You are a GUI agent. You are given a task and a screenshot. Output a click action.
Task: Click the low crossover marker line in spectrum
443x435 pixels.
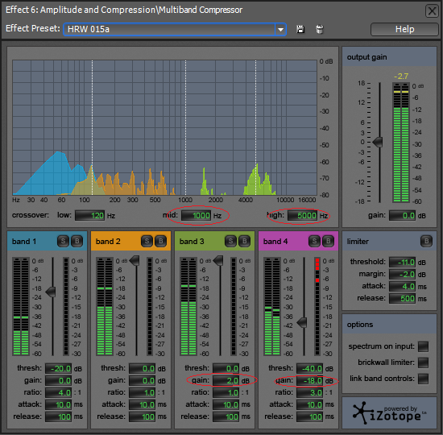coord(92,127)
